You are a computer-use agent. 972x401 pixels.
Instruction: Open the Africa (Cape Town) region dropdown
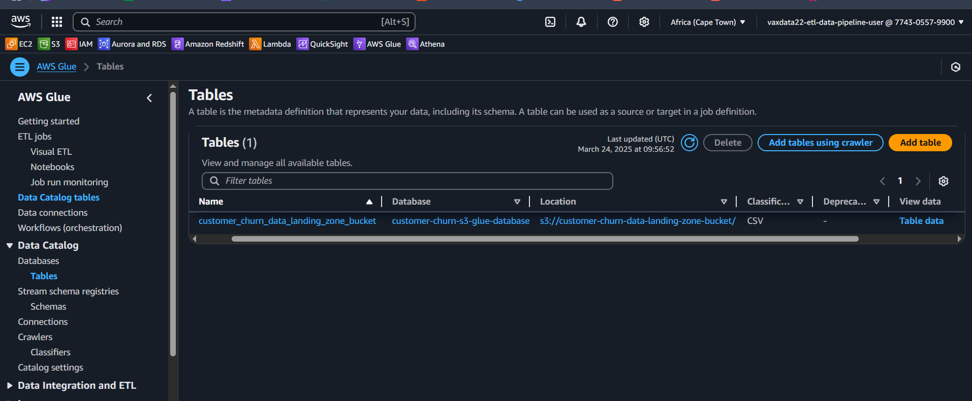pyautogui.click(x=708, y=22)
